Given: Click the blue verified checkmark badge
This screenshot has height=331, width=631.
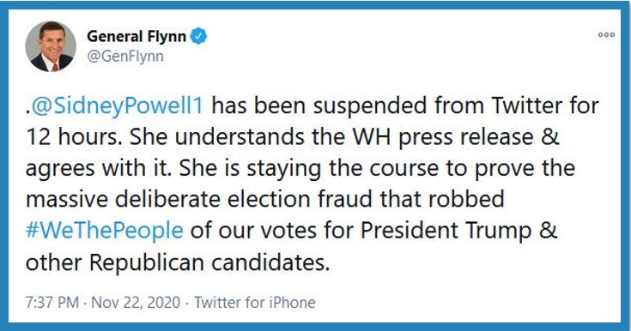Looking at the screenshot, I should (x=198, y=36).
